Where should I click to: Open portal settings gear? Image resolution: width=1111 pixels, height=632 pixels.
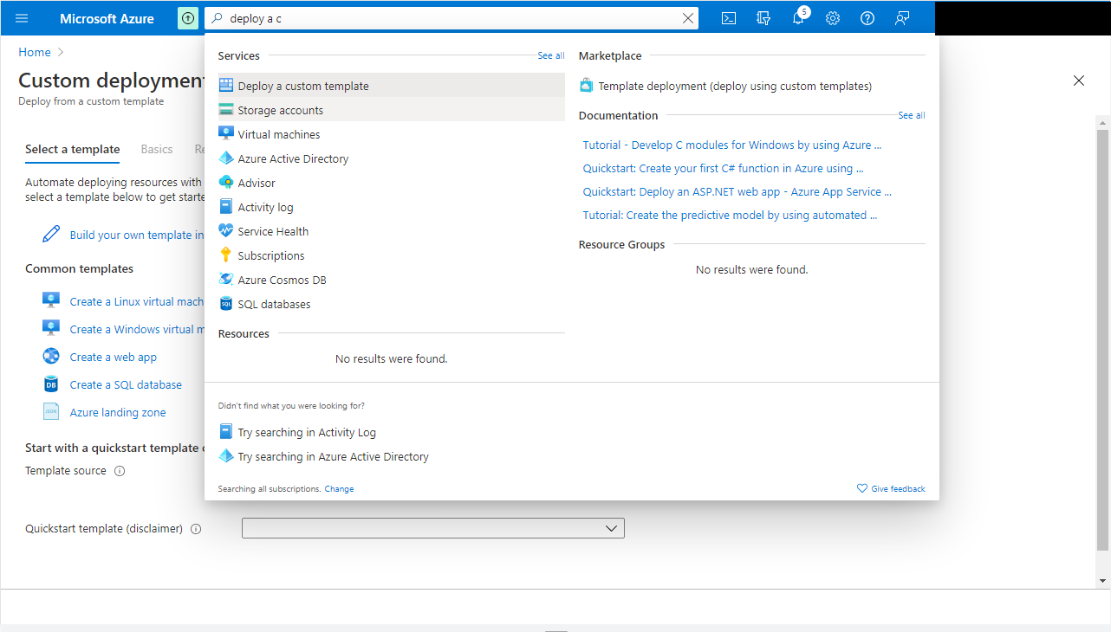pos(833,18)
